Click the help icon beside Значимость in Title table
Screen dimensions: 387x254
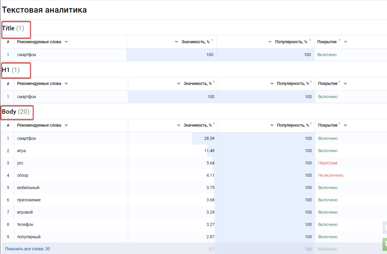point(212,40)
